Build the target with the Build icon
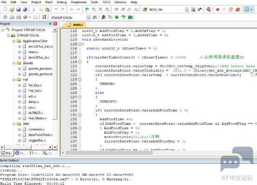Screen dimensions: 257x185 click(x=12, y=17)
